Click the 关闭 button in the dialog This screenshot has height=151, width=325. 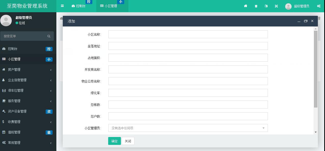pos(128,141)
